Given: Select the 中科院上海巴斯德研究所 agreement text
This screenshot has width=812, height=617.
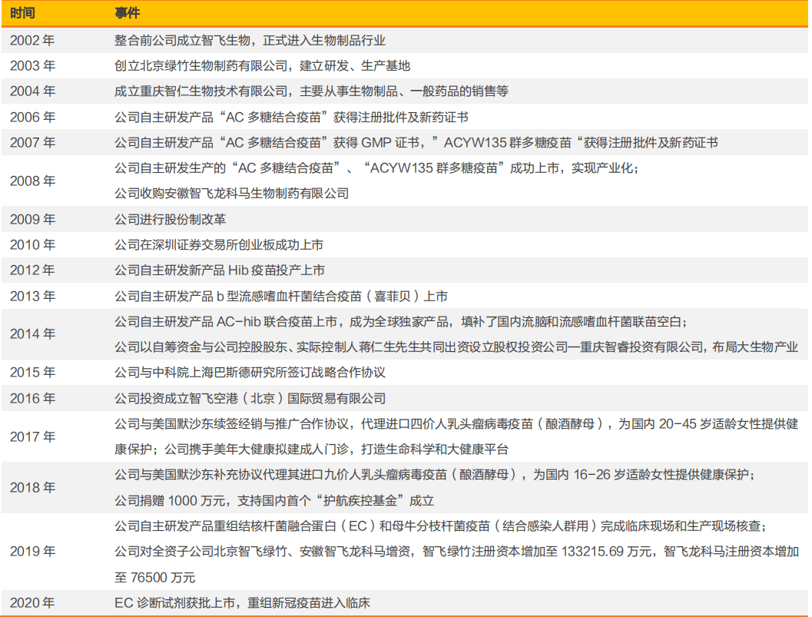Looking at the screenshot, I should [x=250, y=373].
